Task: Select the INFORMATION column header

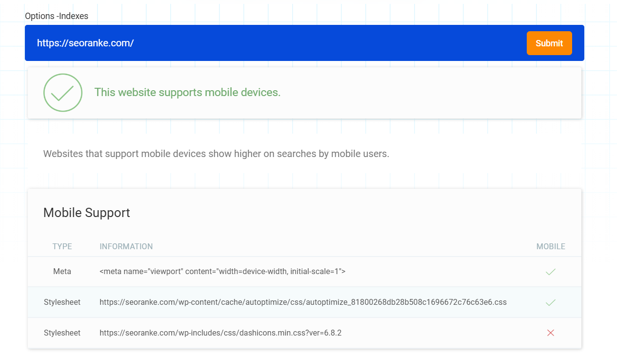Action: (126, 247)
